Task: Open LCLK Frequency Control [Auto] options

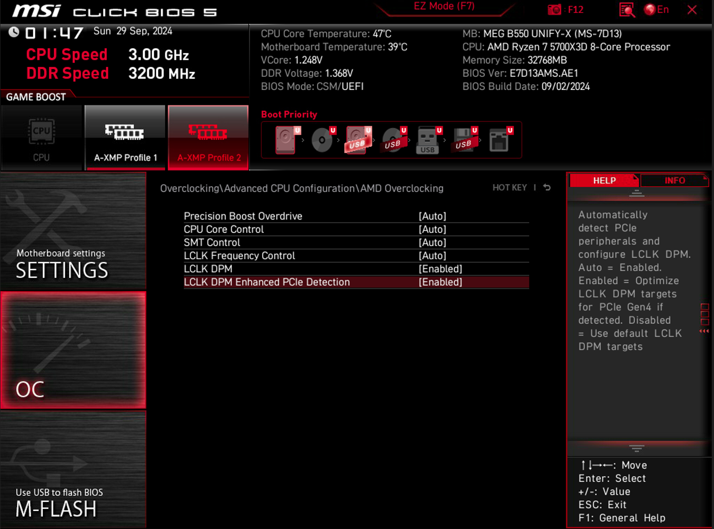Action: click(432, 255)
